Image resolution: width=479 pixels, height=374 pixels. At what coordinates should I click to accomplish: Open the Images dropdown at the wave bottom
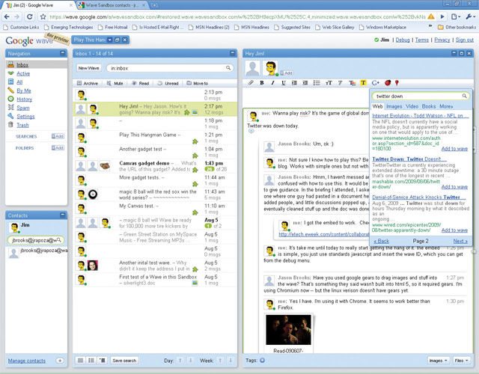[x=439, y=361]
